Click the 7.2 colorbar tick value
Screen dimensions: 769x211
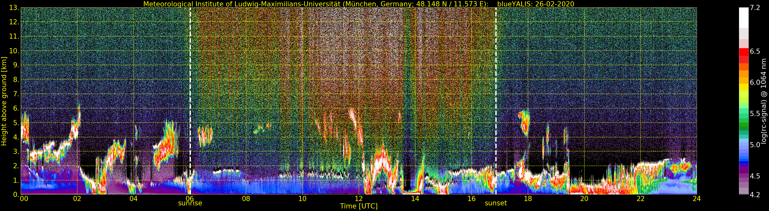[755, 8]
